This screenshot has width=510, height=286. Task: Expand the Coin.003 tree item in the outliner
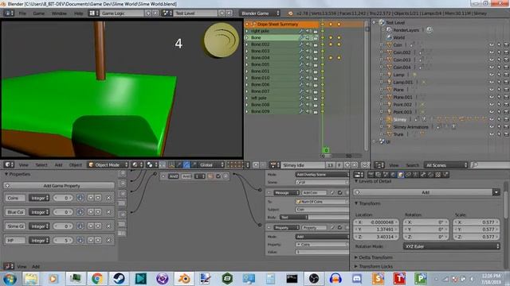[381, 60]
